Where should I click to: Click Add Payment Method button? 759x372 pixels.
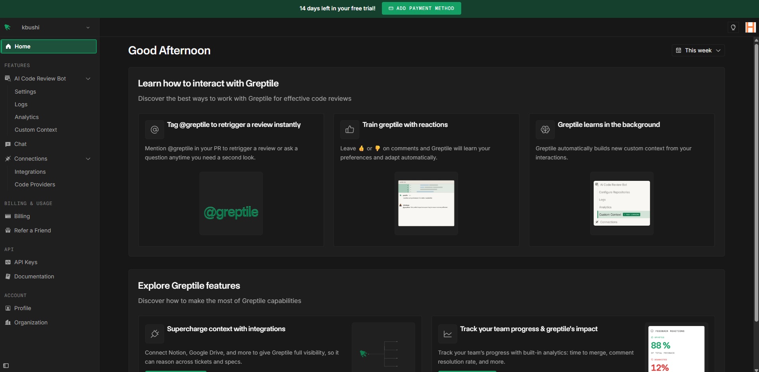(x=422, y=8)
